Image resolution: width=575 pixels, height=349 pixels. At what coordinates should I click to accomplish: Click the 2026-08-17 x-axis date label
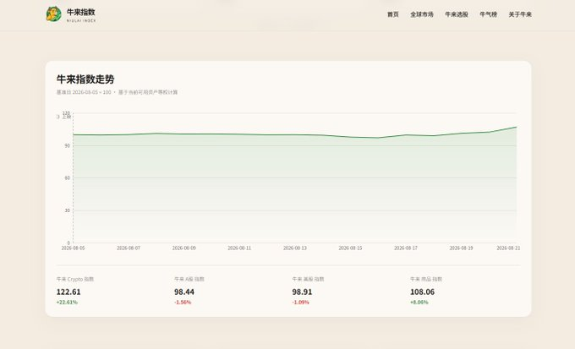406,248
